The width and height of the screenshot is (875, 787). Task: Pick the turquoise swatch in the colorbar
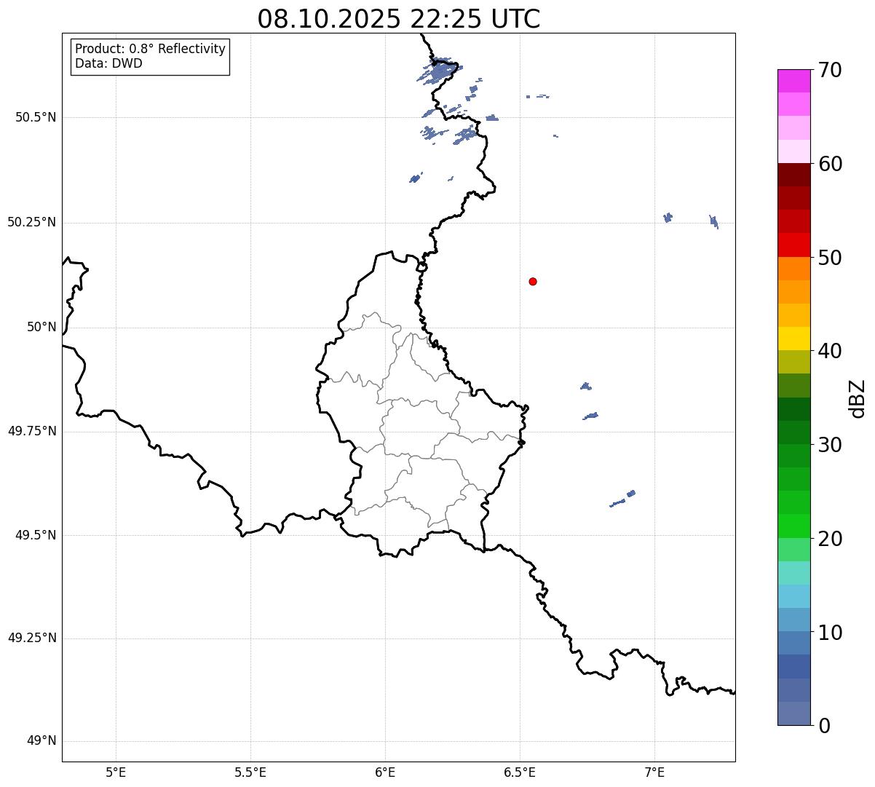[793, 573]
